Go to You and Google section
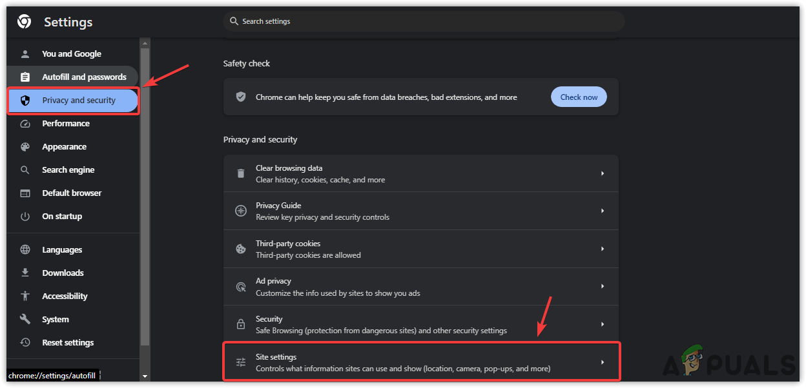The image size is (806, 388). coord(71,54)
